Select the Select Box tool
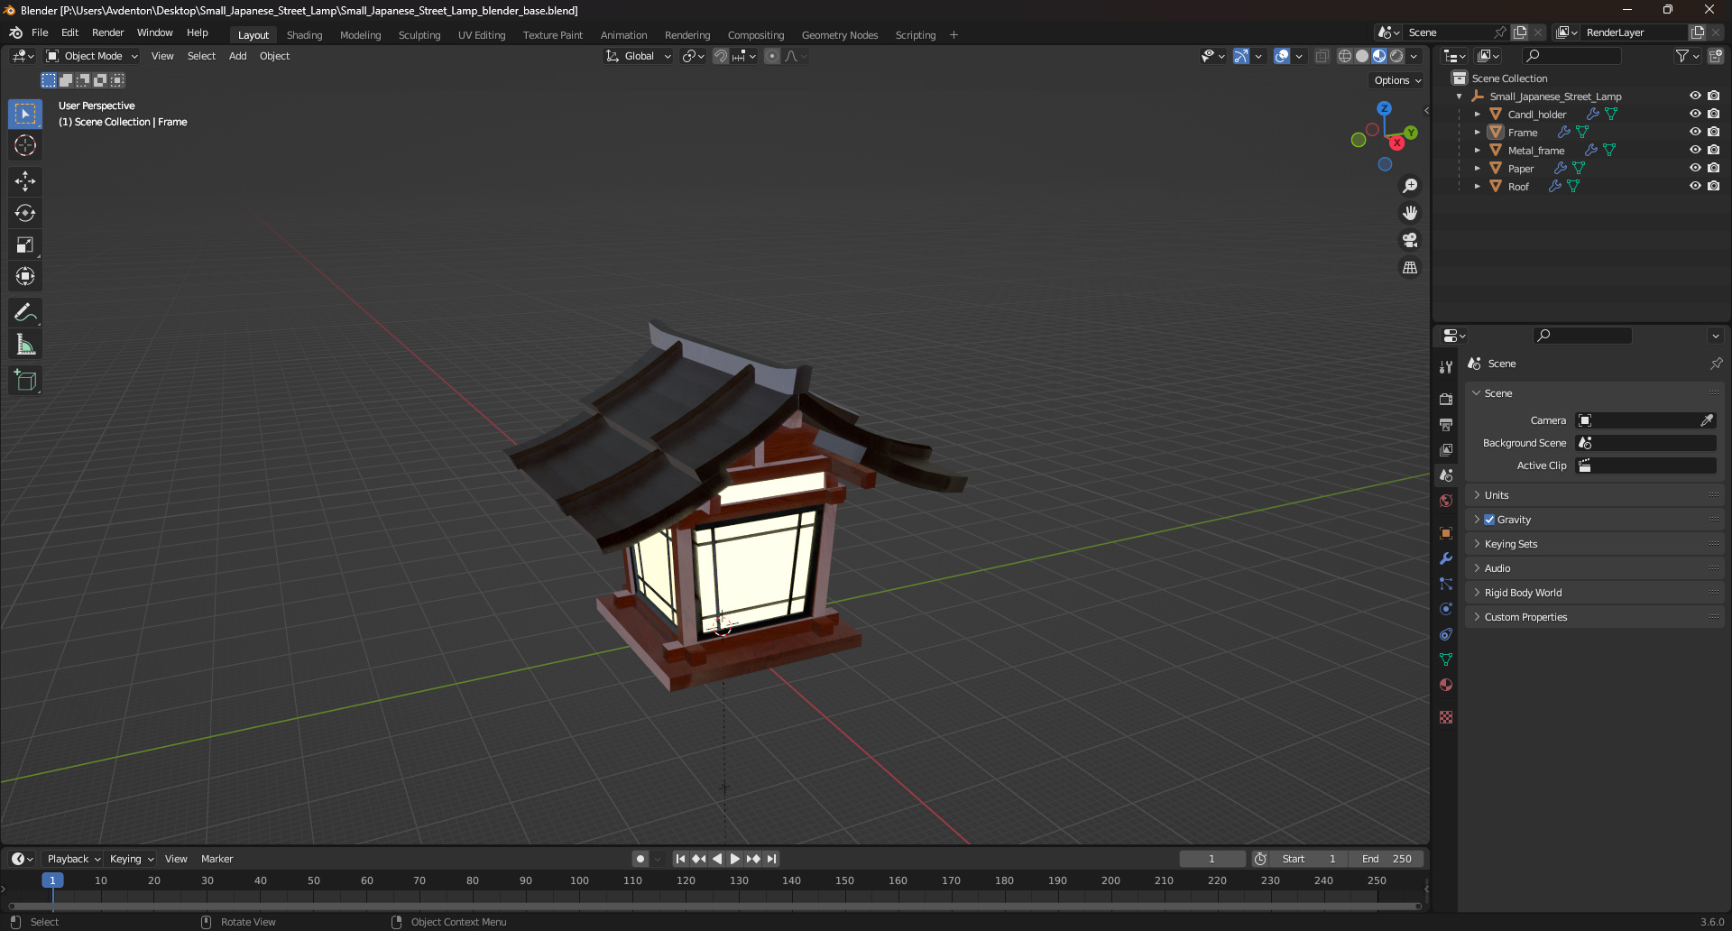 [25, 114]
